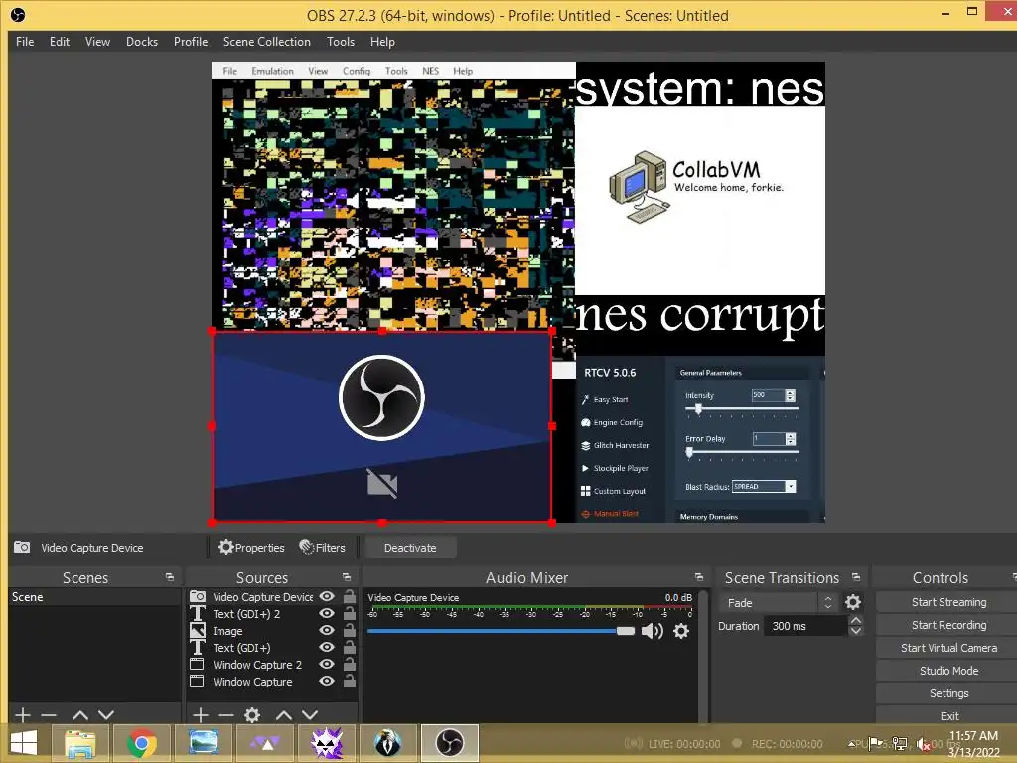Lock the Text (GDI+) 2 source
This screenshot has width=1017, height=763.
point(349,613)
